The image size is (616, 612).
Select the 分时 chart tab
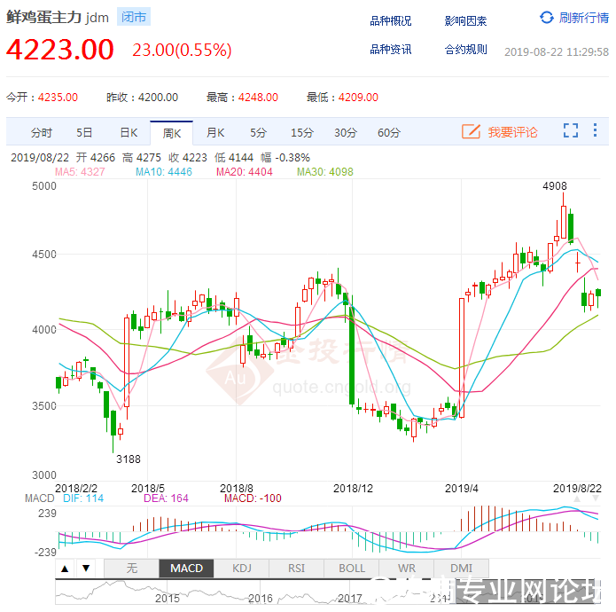pyautogui.click(x=41, y=133)
